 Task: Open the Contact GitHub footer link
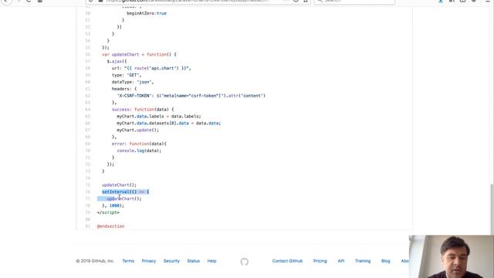(x=287, y=261)
